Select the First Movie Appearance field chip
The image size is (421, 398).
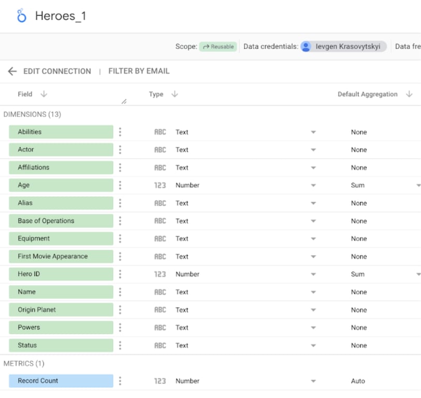tap(61, 257)
